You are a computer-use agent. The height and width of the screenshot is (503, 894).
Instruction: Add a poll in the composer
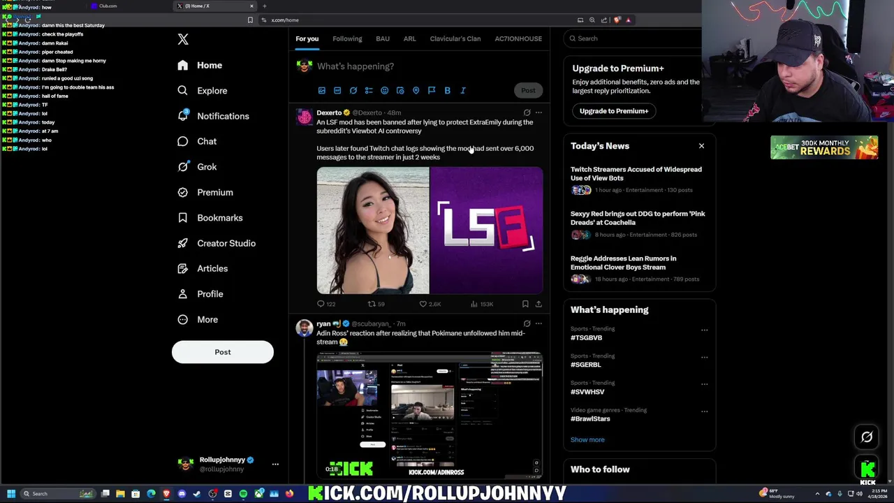tap(369, 90)
